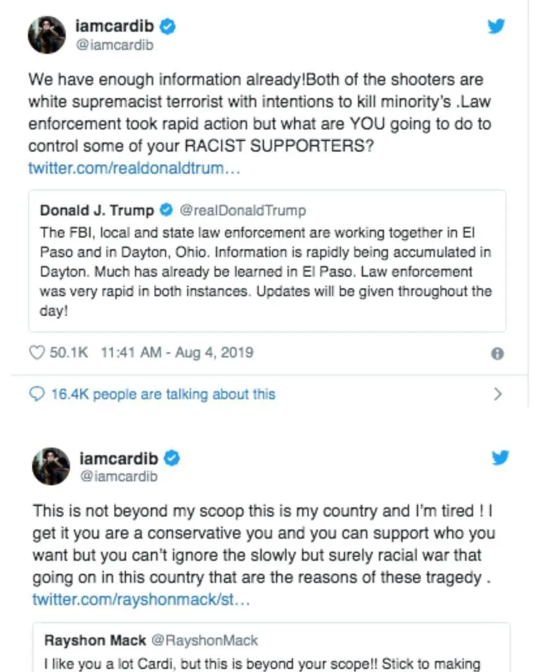Open the tweet info circle icon
The height and width of the screenshot is (672, 543).
(497, 353)
